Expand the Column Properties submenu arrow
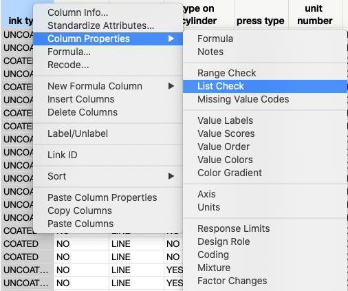The height and width of the screenshot is (291, 348). coord(171,39)
